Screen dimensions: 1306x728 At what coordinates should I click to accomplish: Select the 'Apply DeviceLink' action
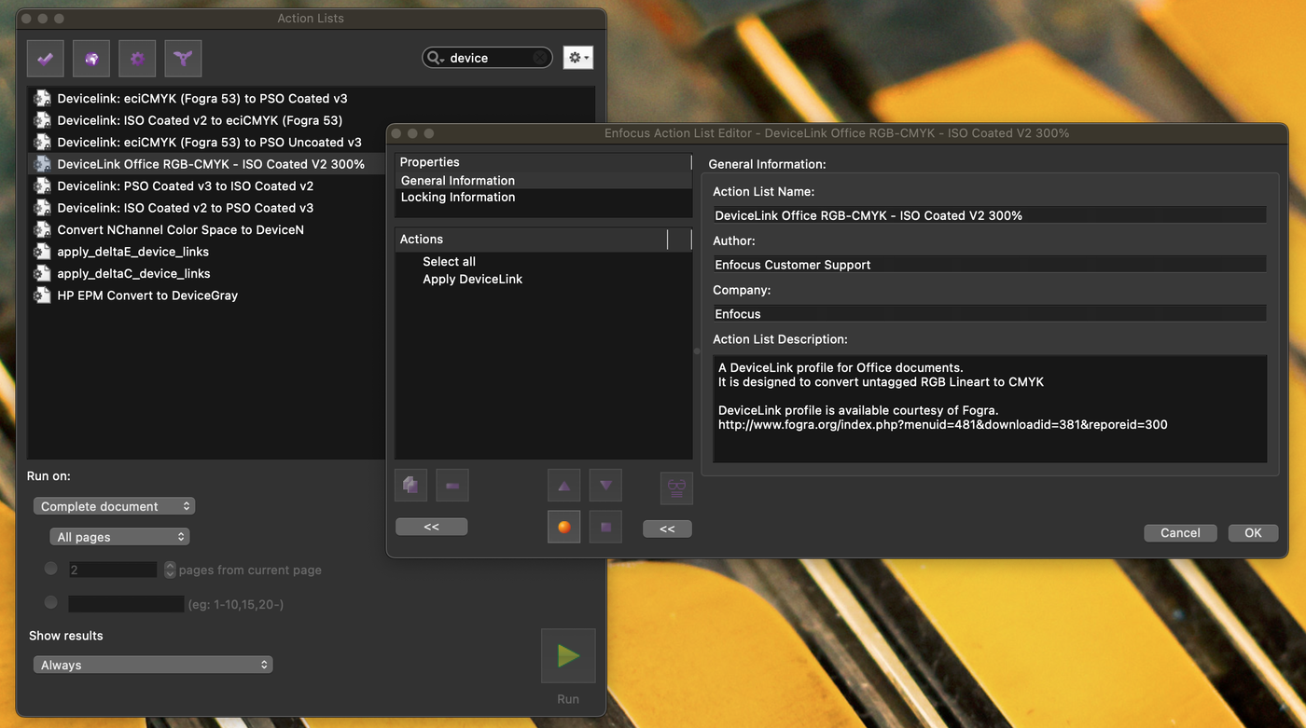pyautogui.click(x=472, y=279)
